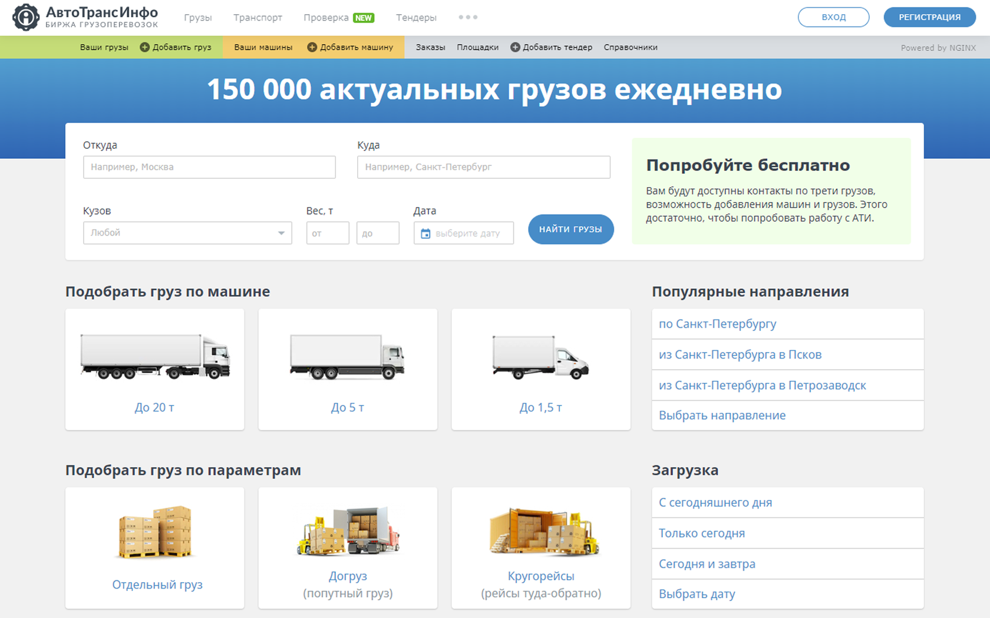Focus the Куда destination input field
The width and height of the screenshot is (990, 618).
click(484, 167)
